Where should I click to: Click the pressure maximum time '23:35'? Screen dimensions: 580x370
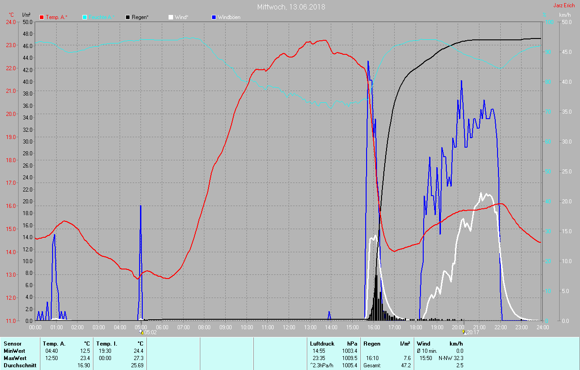(319, 358)
